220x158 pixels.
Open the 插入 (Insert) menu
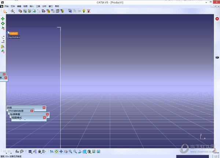[32, 6]
